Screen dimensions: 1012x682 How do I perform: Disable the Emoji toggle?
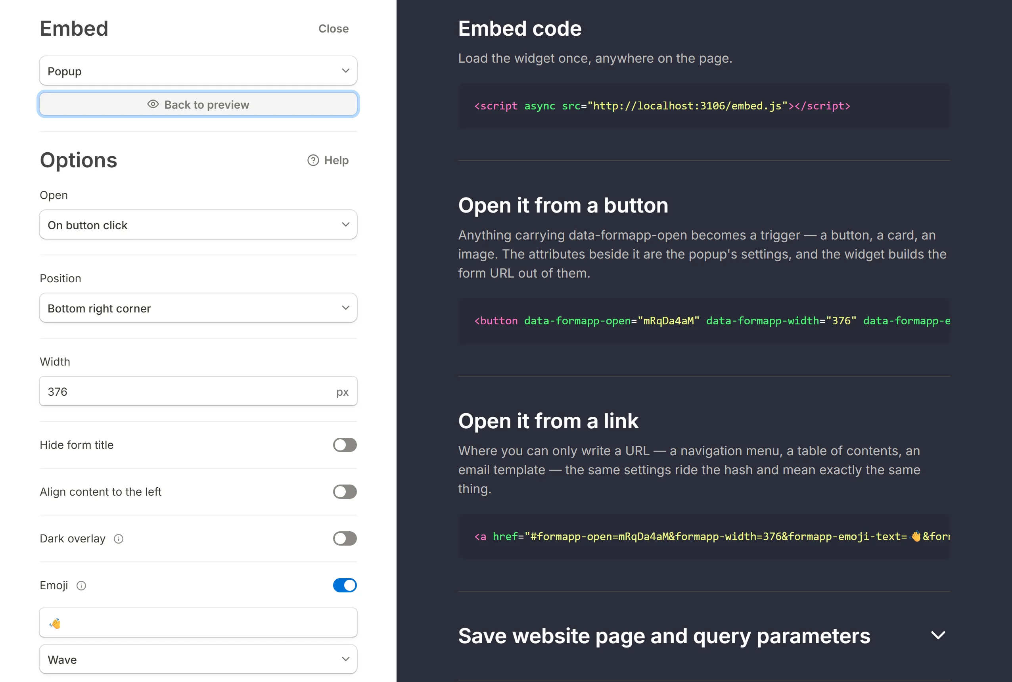[345, 585]
